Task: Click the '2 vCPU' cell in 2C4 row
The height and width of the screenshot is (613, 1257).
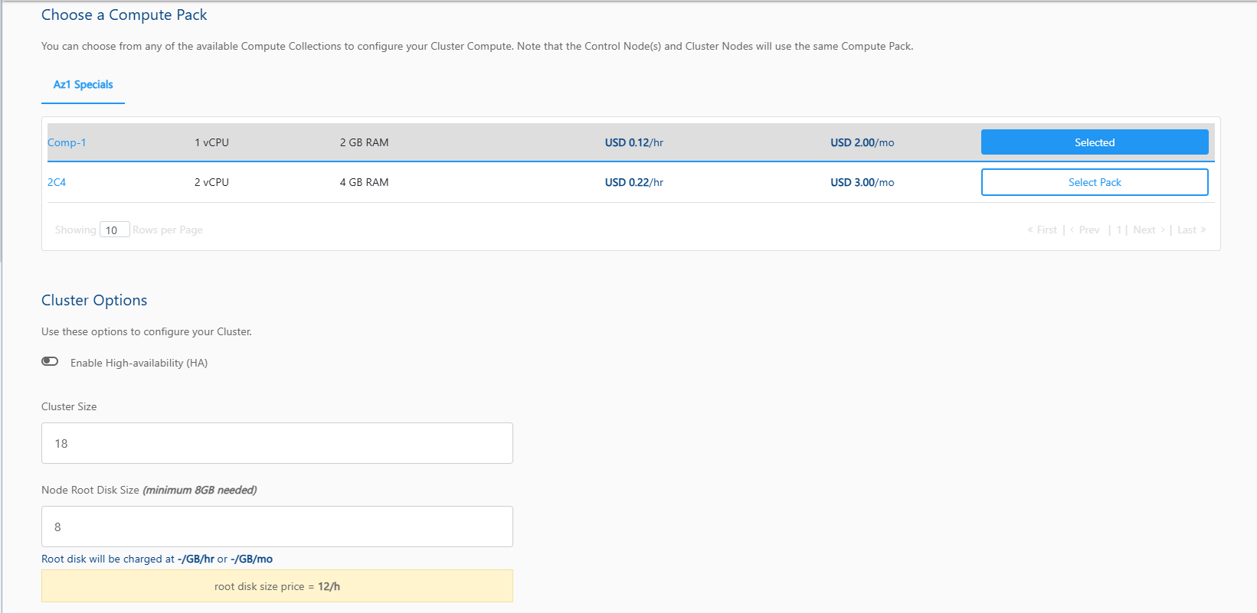Action: (211, 182)
